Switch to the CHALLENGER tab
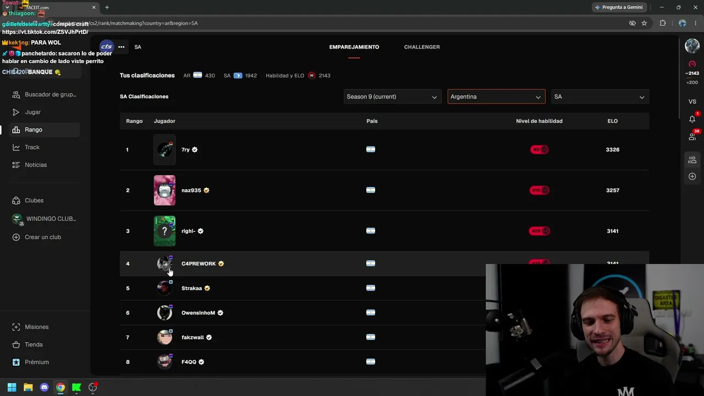Viewport: 704px width, 396px height. [x=422, y=47]
